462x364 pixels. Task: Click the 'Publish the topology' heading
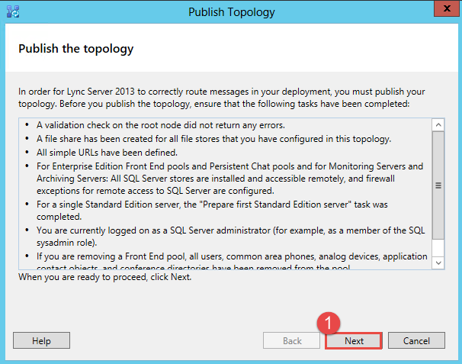75,49
